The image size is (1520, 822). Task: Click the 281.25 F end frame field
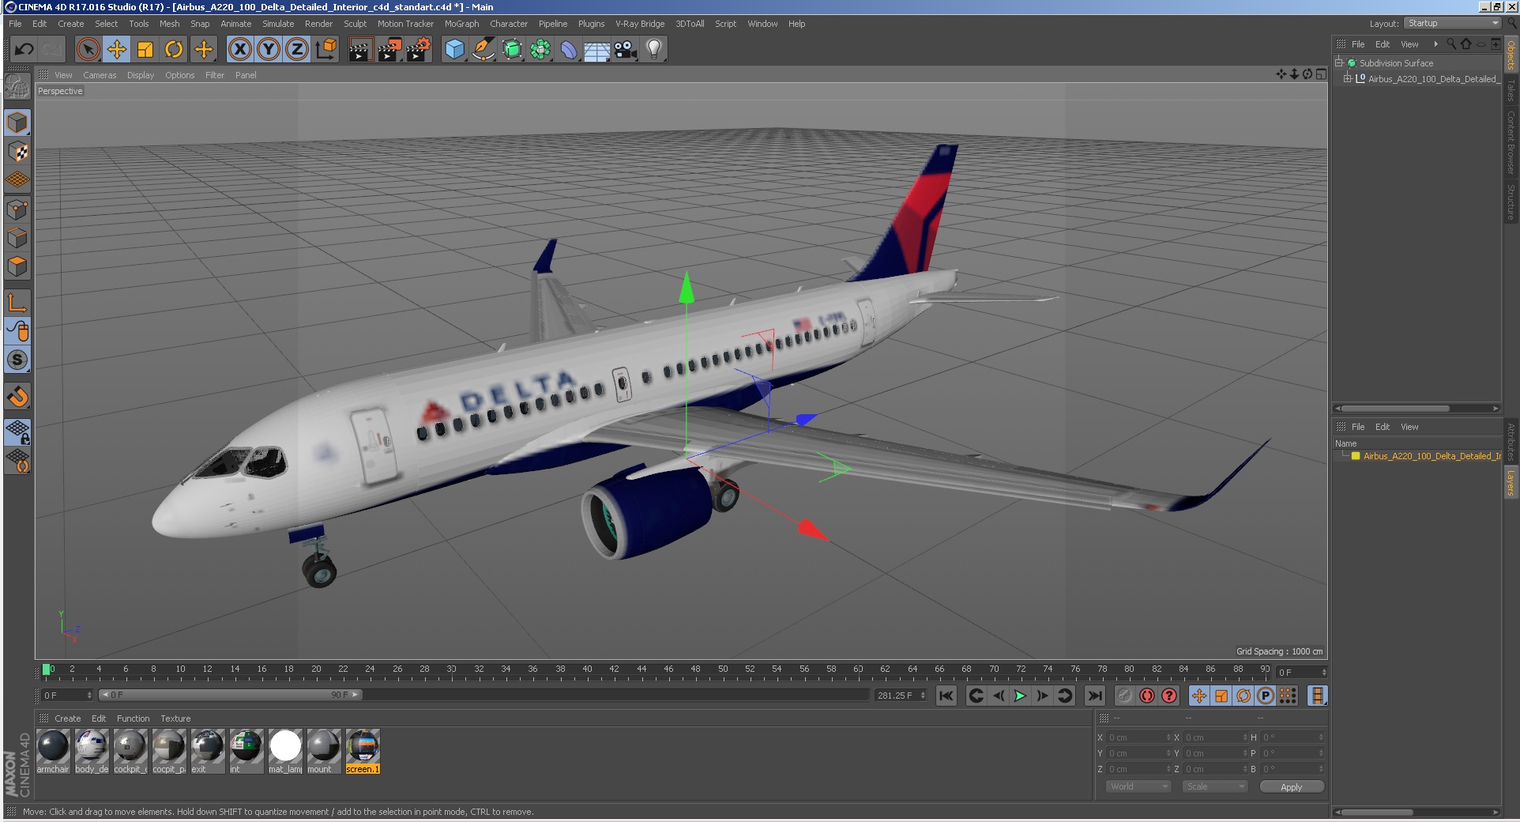[900, 696]
